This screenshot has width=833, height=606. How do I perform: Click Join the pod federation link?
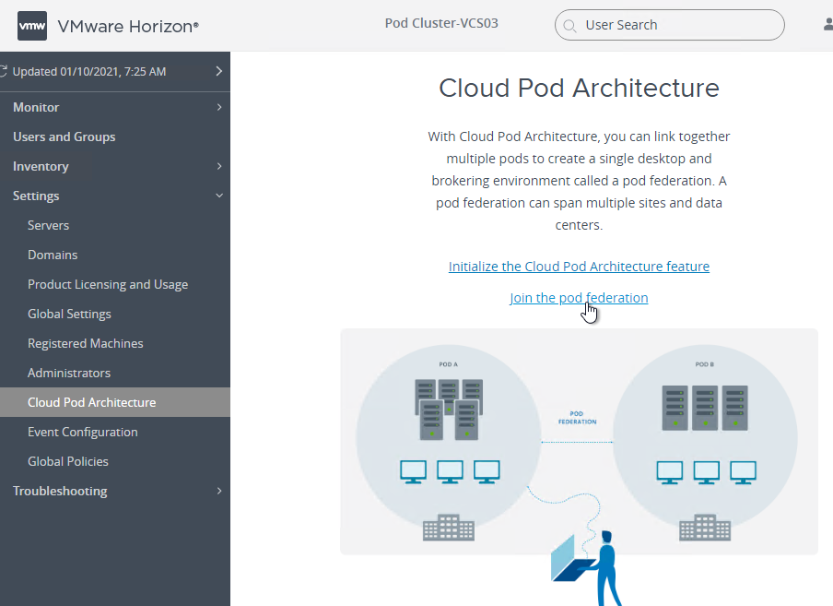pyautogui.click(x=579, y=298)
